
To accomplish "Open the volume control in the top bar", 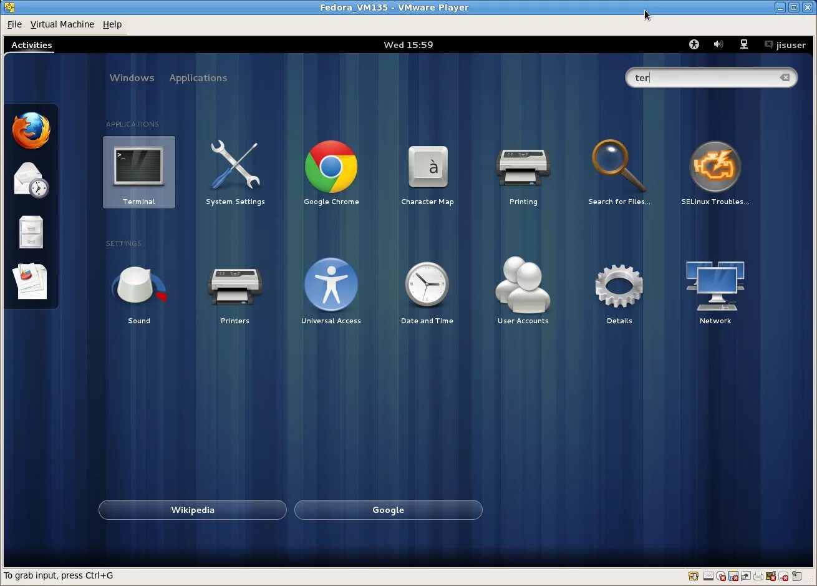I will tap(718, 44).
